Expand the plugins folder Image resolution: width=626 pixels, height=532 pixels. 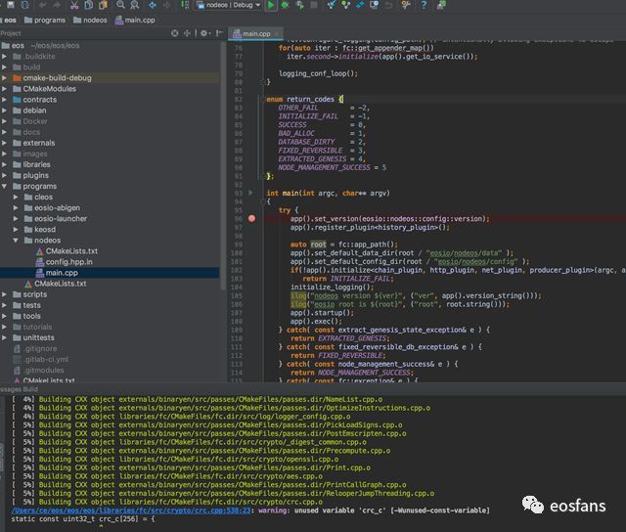4,175
